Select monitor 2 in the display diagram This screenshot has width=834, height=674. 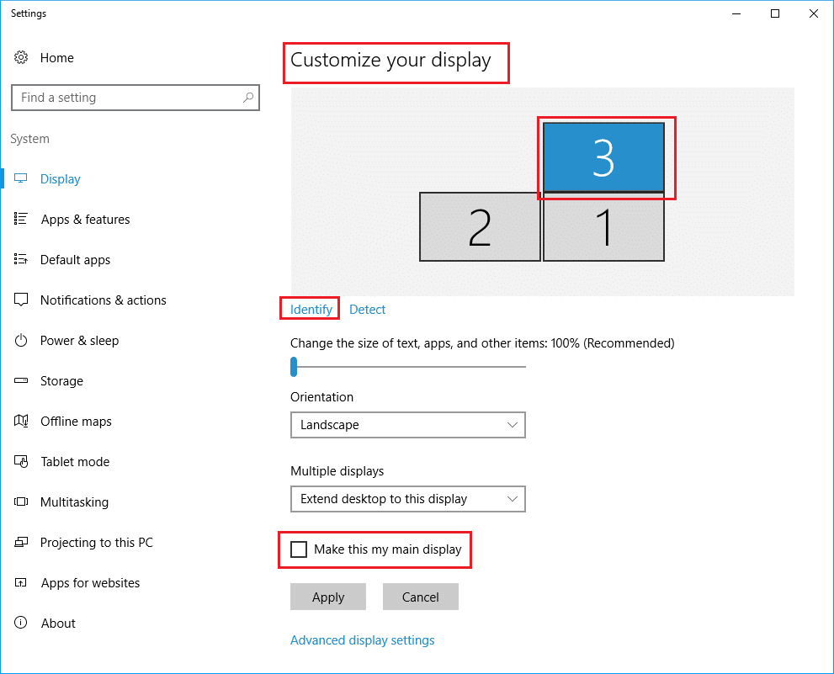point(479,226)
